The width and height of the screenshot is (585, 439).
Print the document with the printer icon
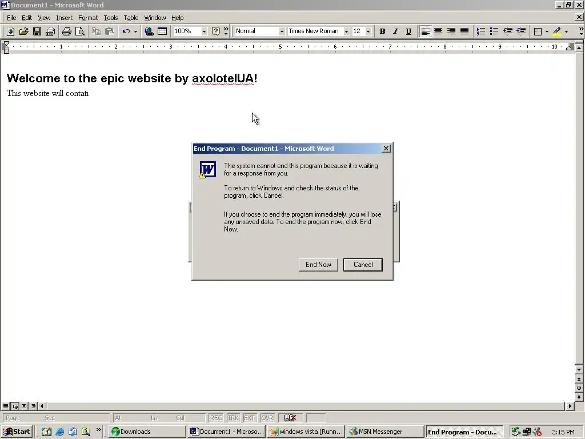(67, 31)
